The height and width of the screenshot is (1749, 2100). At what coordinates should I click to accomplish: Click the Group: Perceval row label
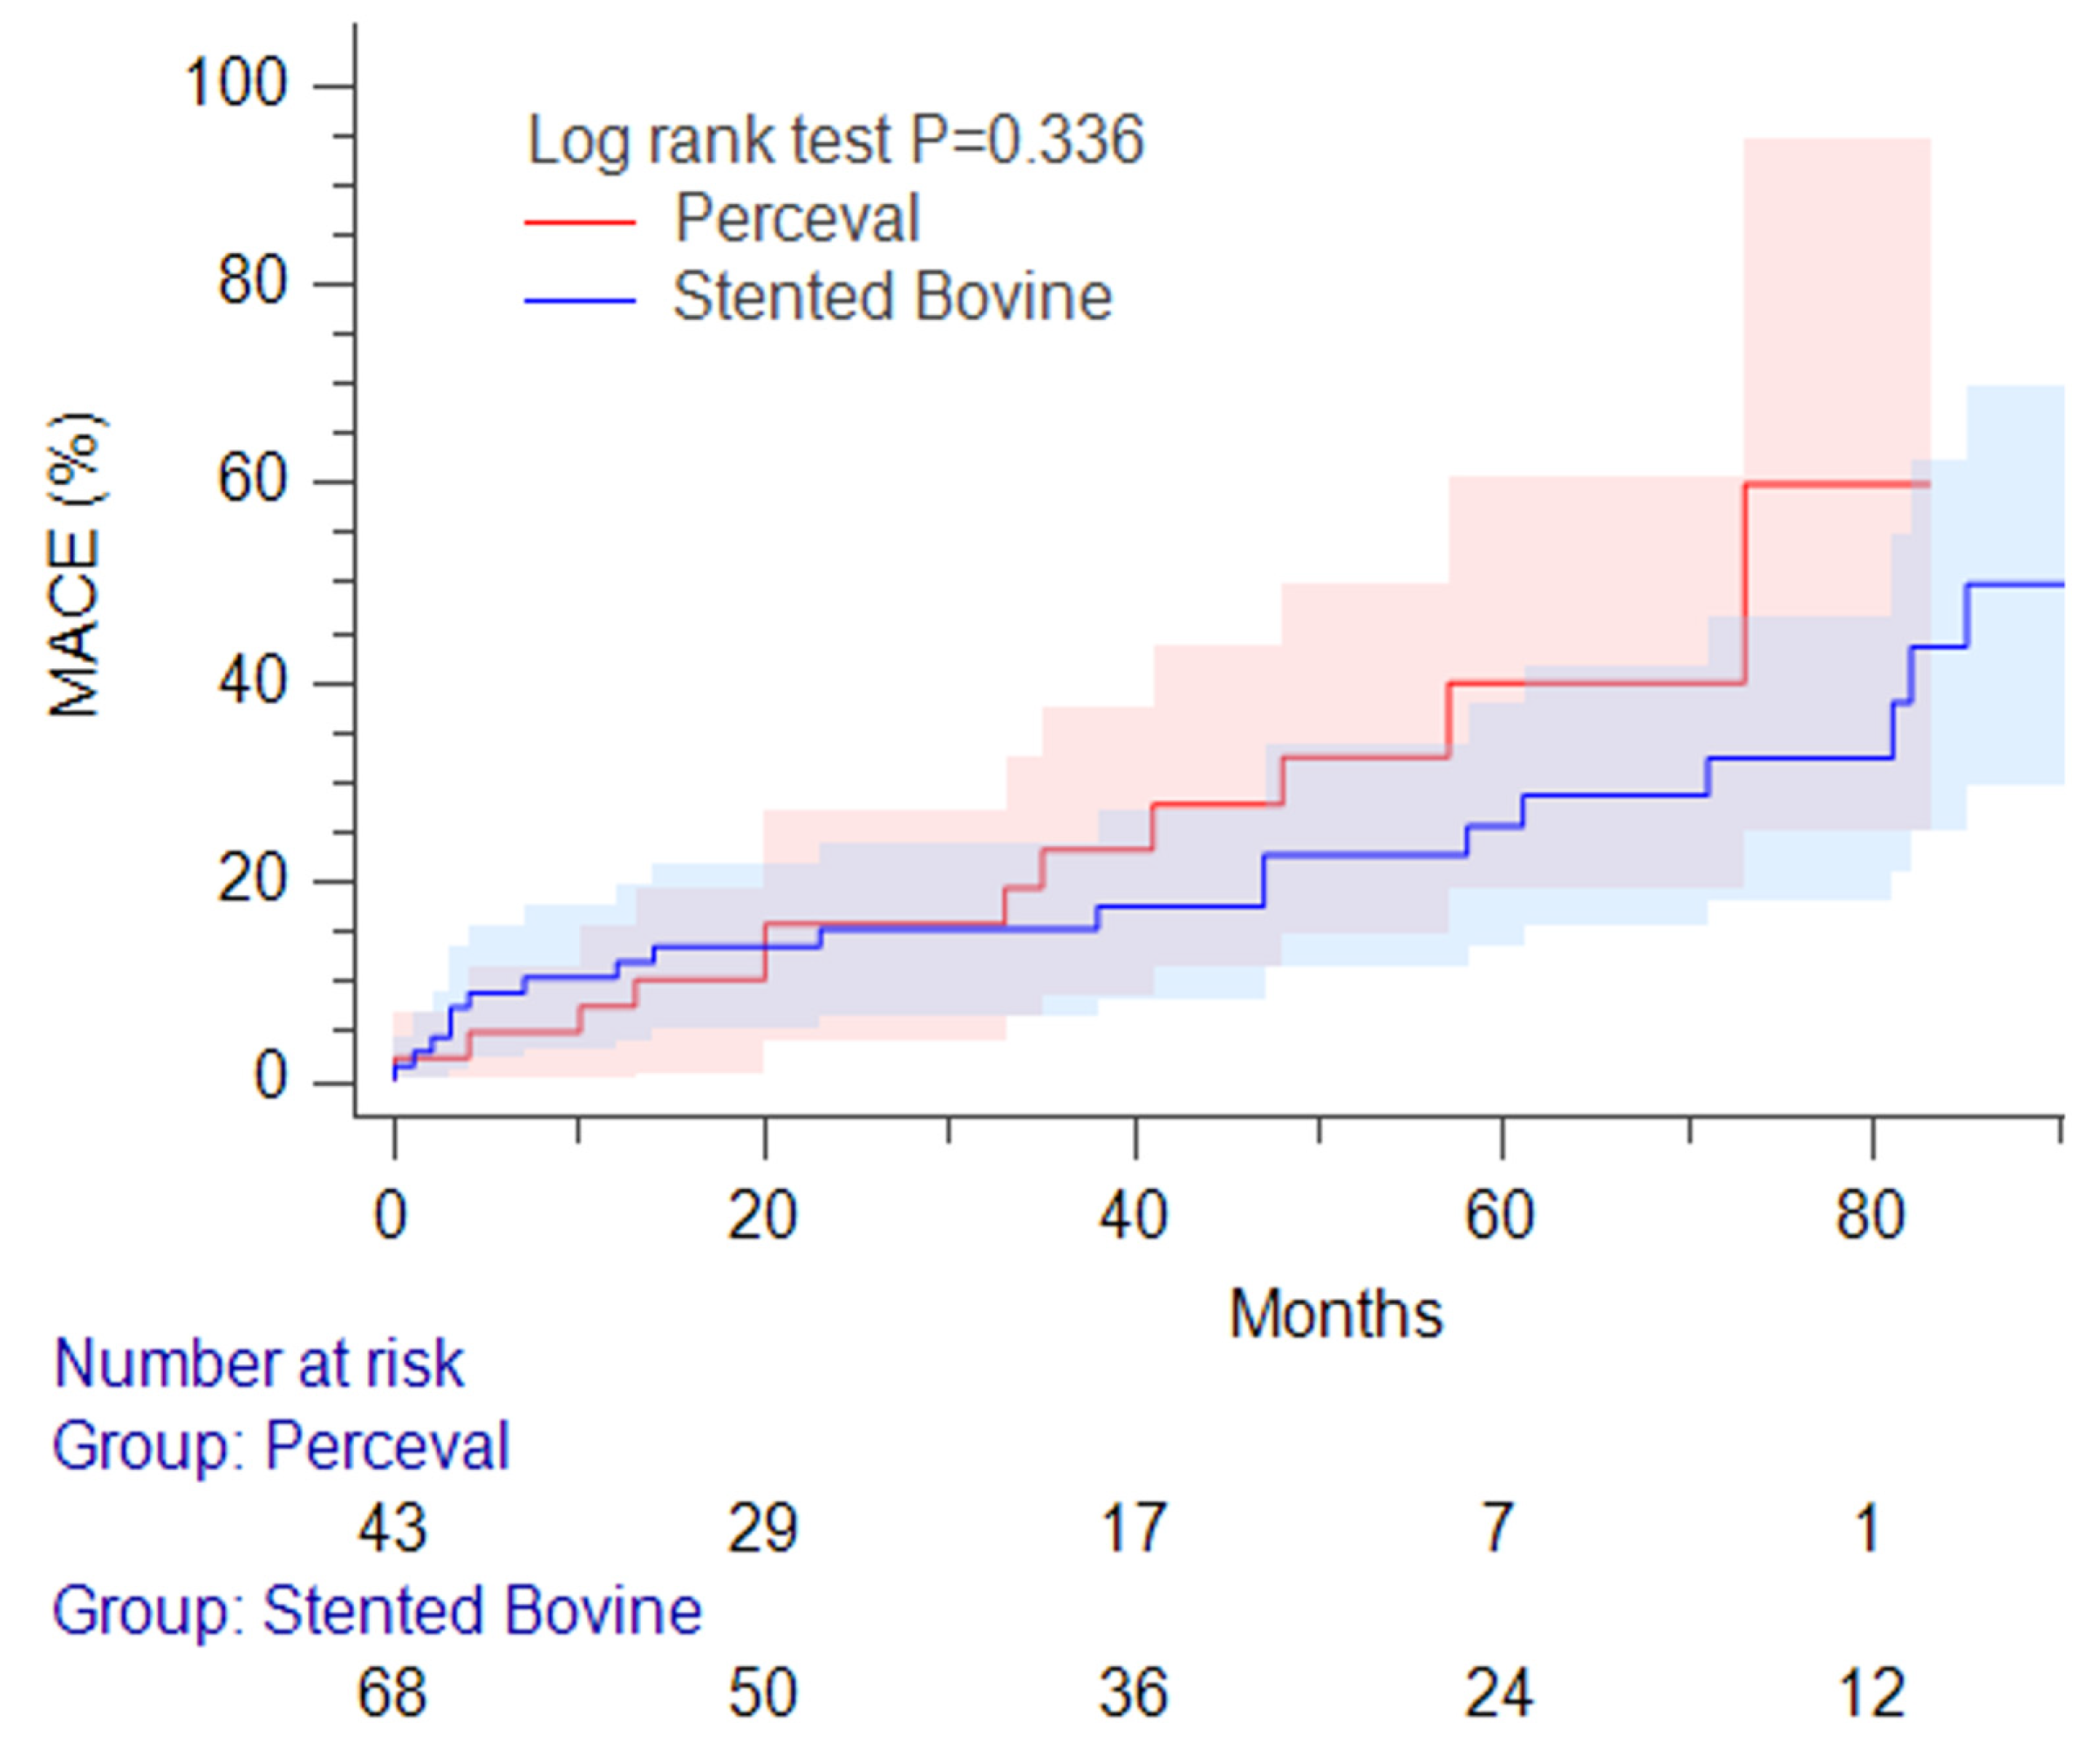tap(281, 1446)
